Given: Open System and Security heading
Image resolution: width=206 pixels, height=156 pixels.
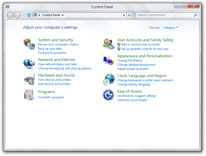Looking at the screenshot, I should (56, 40).
